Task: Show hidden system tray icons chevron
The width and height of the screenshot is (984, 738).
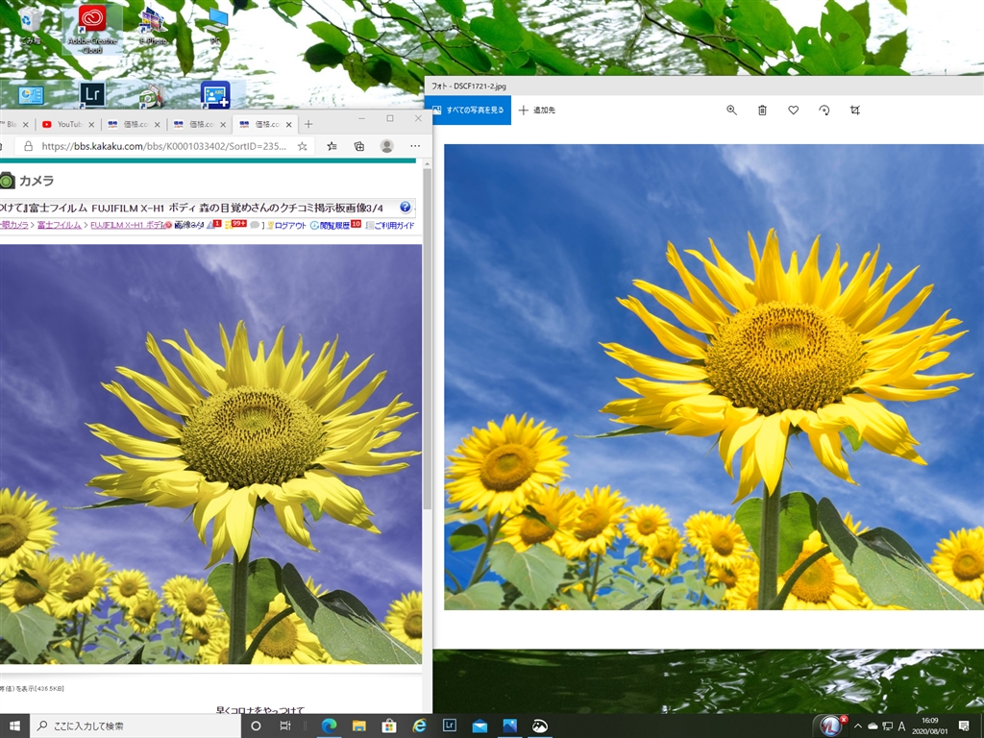Action: [858, 726]
